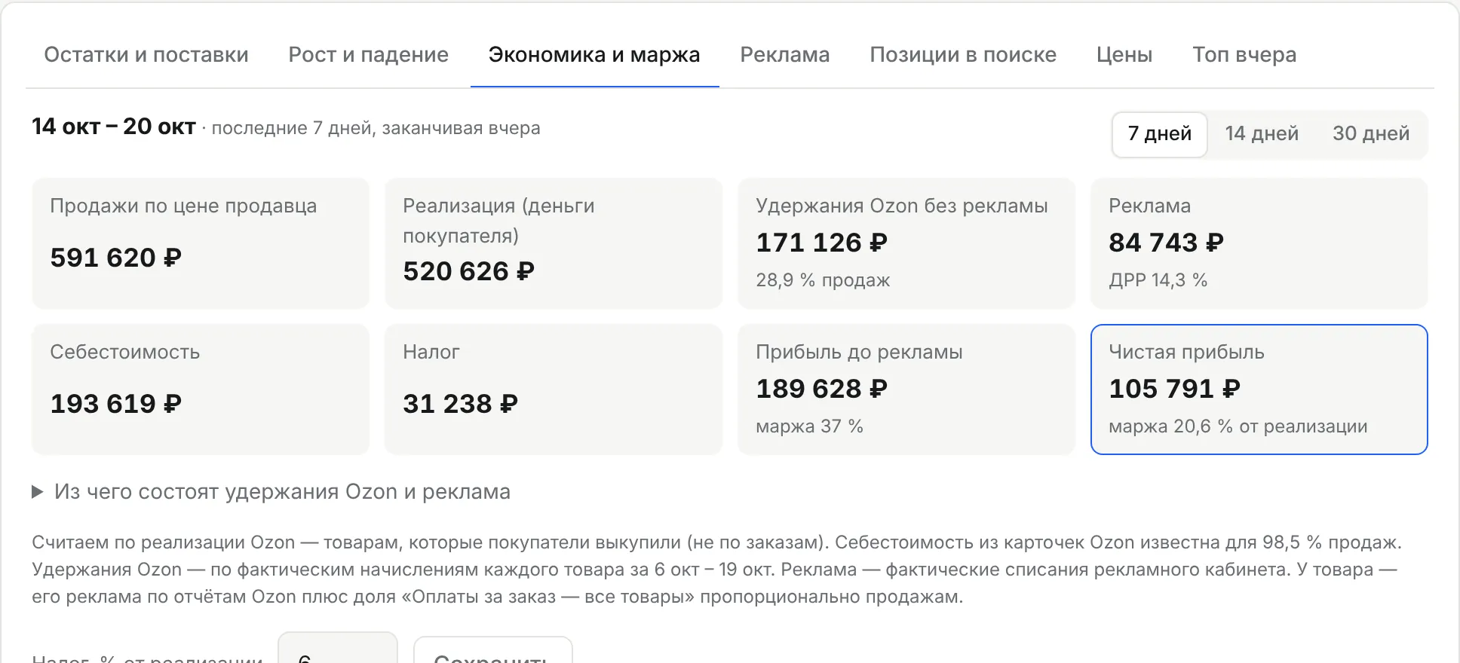Viewport: 1460px width, 663px height.
Task: Click the value 84 743 ₽
Action: tap(1166, 243)
